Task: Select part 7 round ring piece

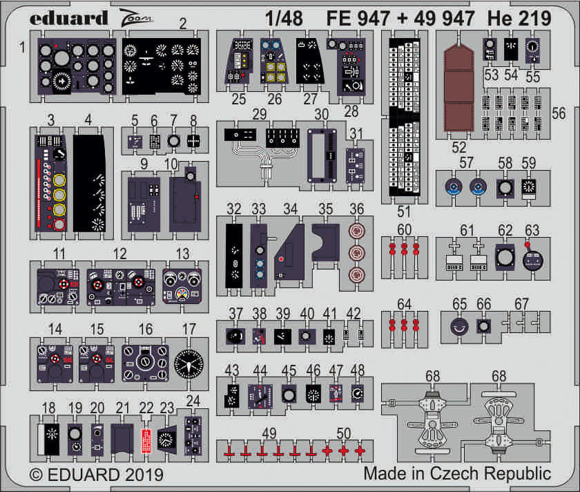Action: tap(174, 141)
